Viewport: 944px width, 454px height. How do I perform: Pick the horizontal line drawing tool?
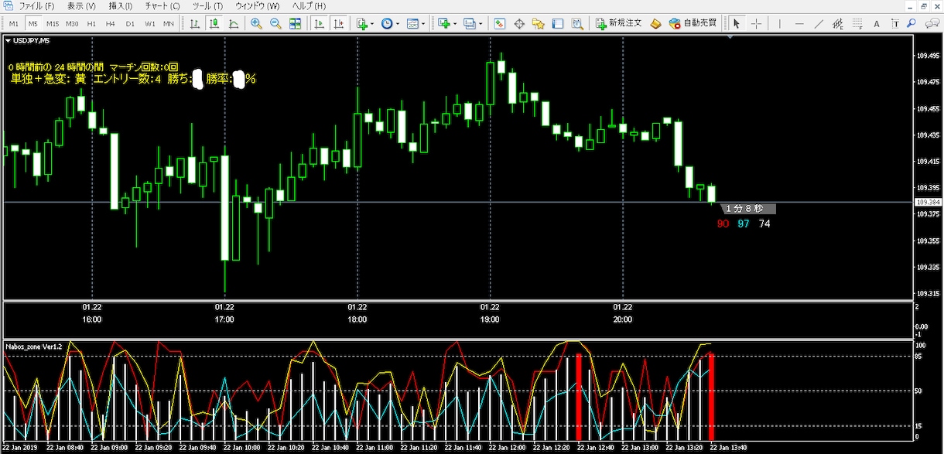point(799,23)
